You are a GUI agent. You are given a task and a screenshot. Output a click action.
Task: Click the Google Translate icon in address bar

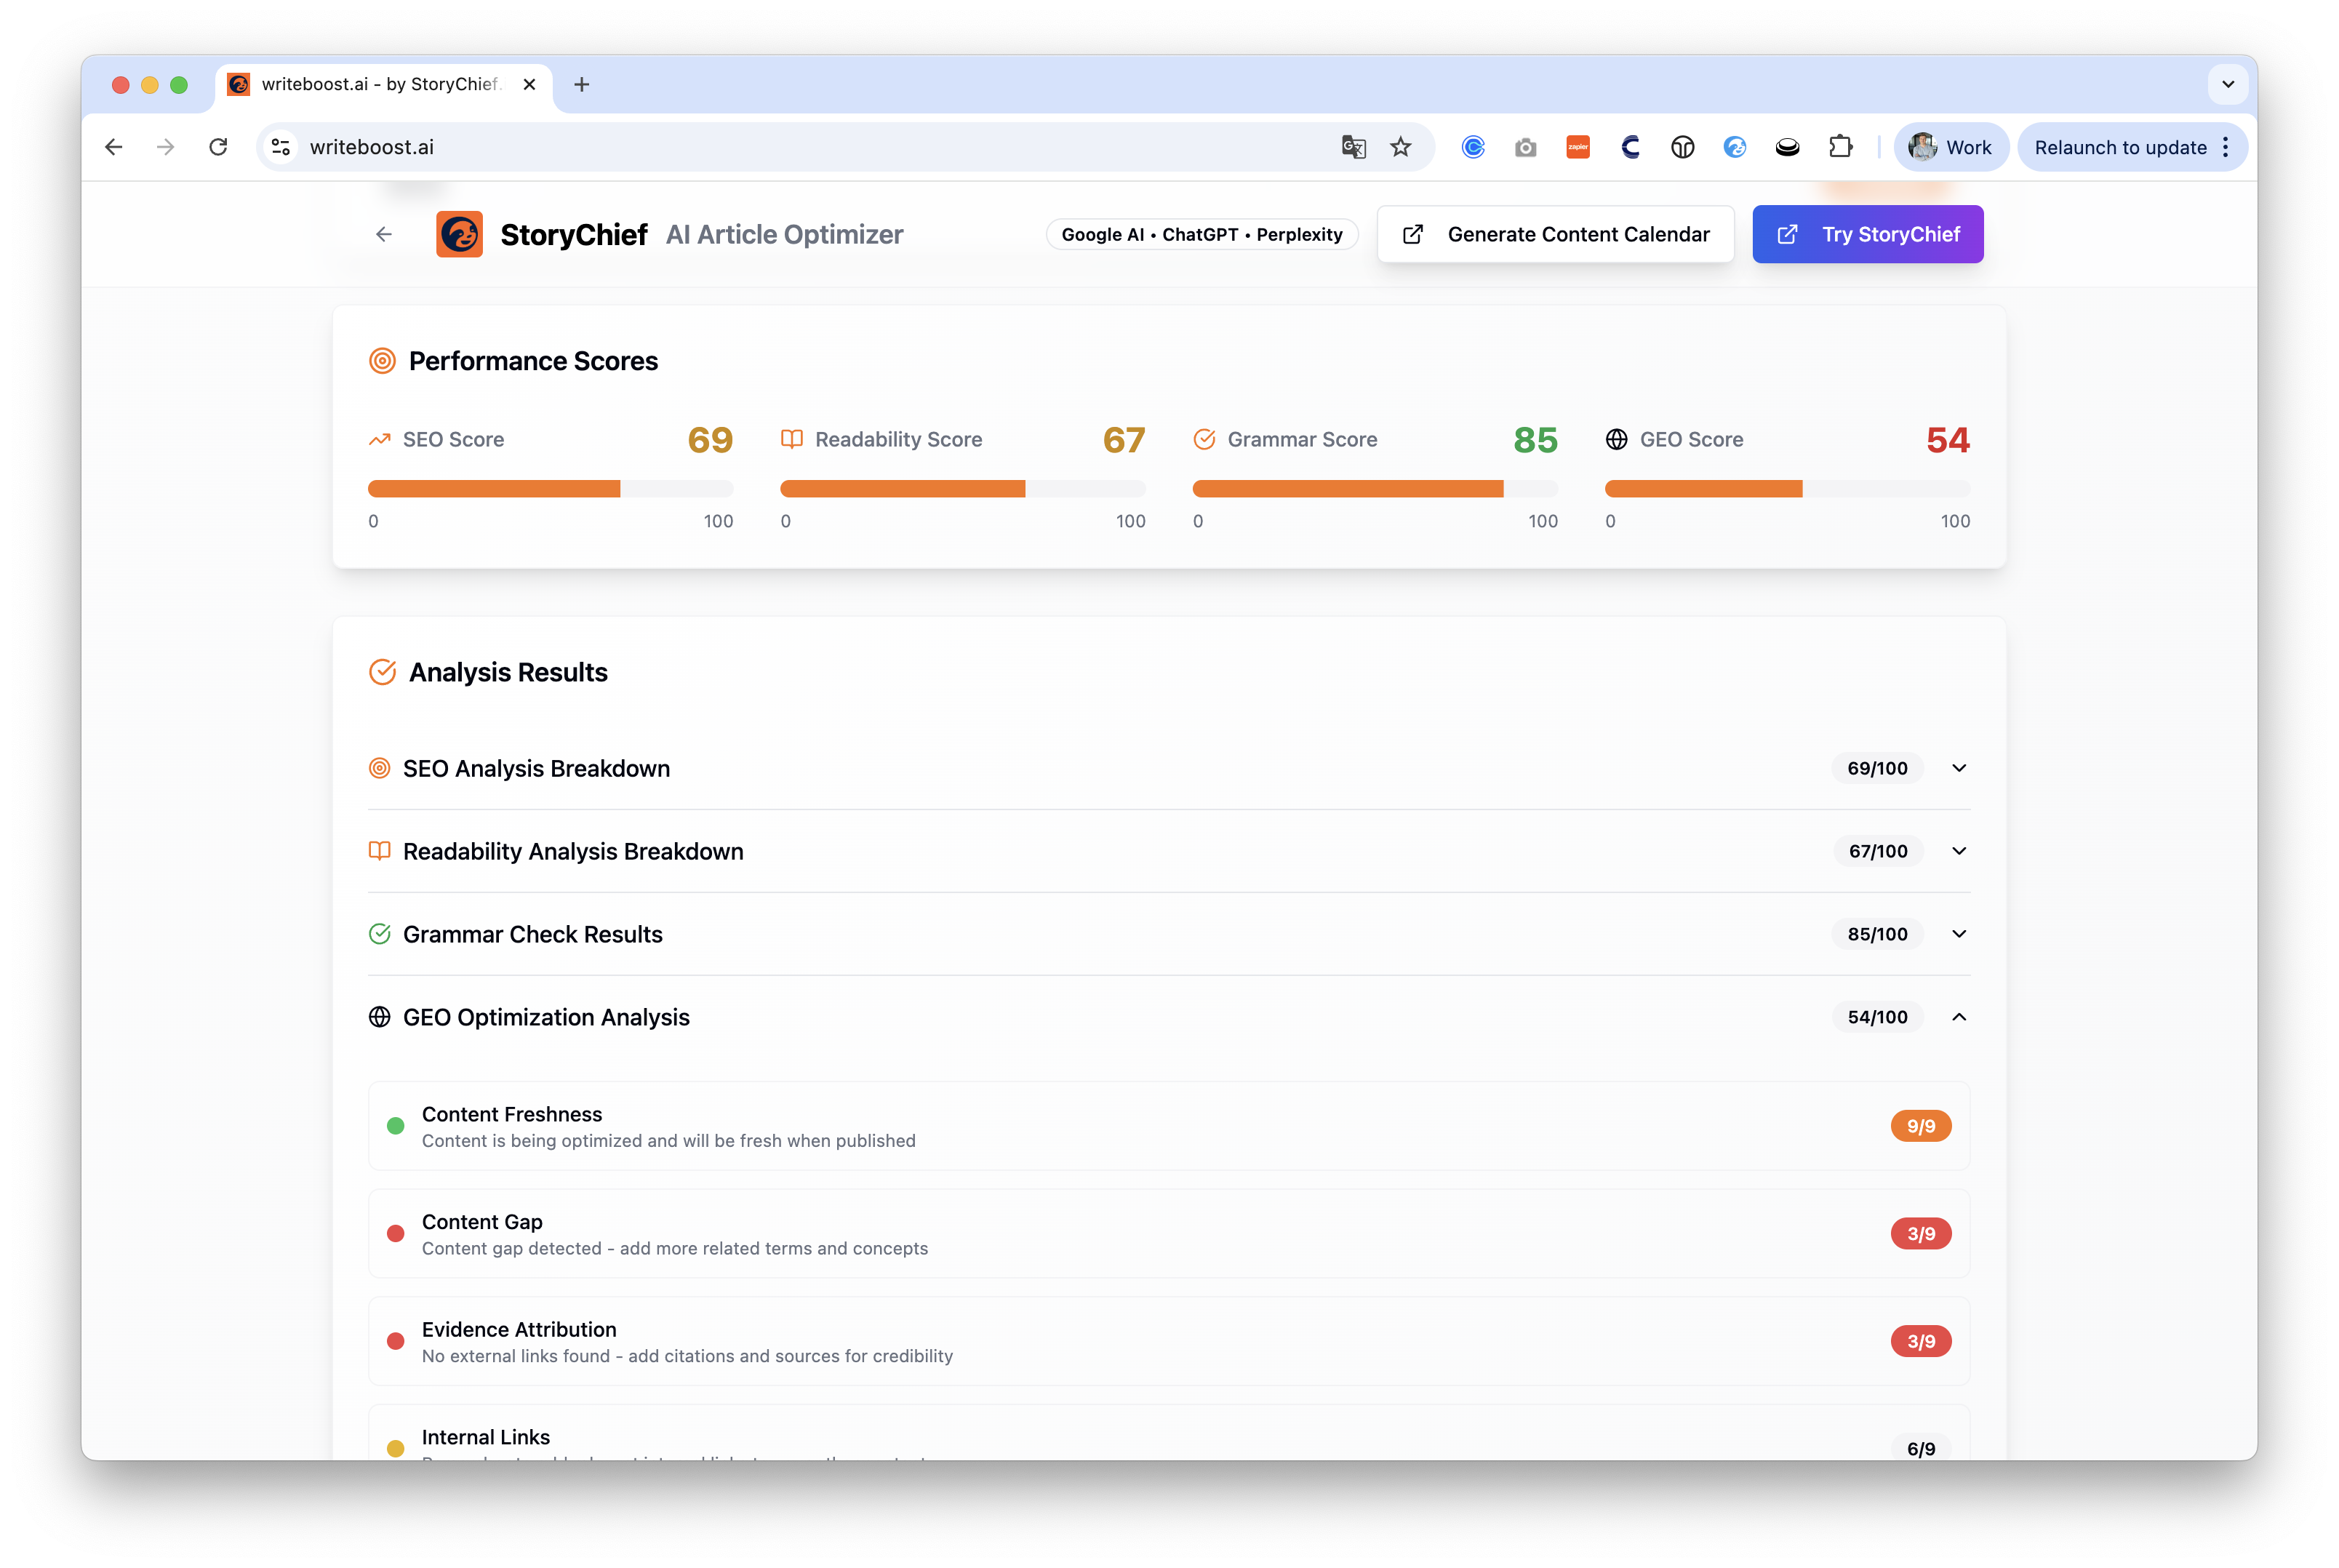[1353, 147]
